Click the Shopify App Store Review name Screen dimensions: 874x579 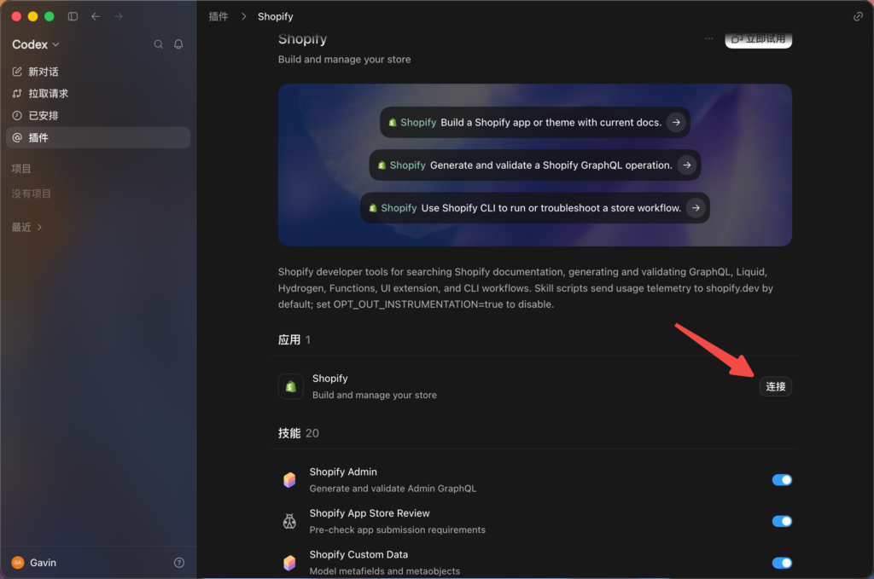point(370,513)
